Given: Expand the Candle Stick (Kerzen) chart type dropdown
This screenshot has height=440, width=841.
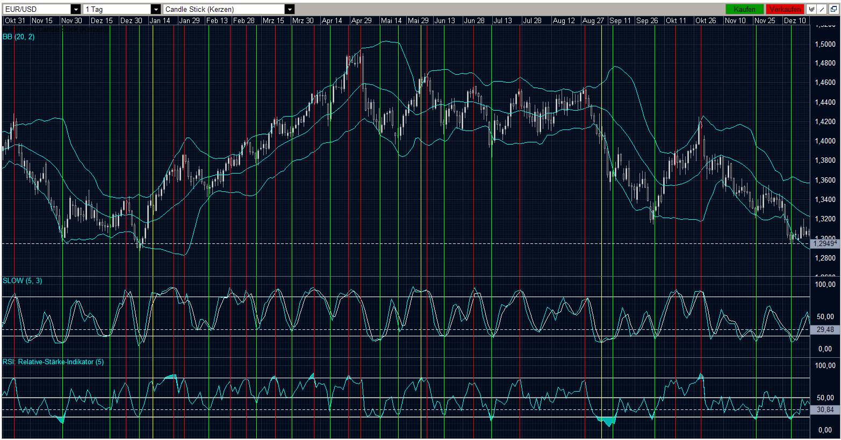Looking at the screenshot, I should (290, 9).
